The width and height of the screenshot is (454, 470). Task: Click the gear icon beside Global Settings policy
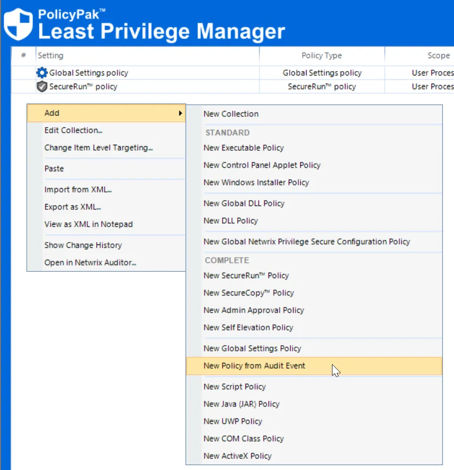tap(42, 72)
